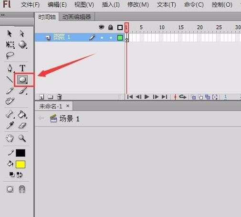Toggle Snap to Objects magnet

pyautogui.click(x=22, y=189)
